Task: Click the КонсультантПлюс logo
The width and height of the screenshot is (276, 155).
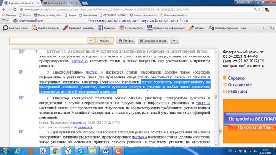Action: (x=28, y=21)
